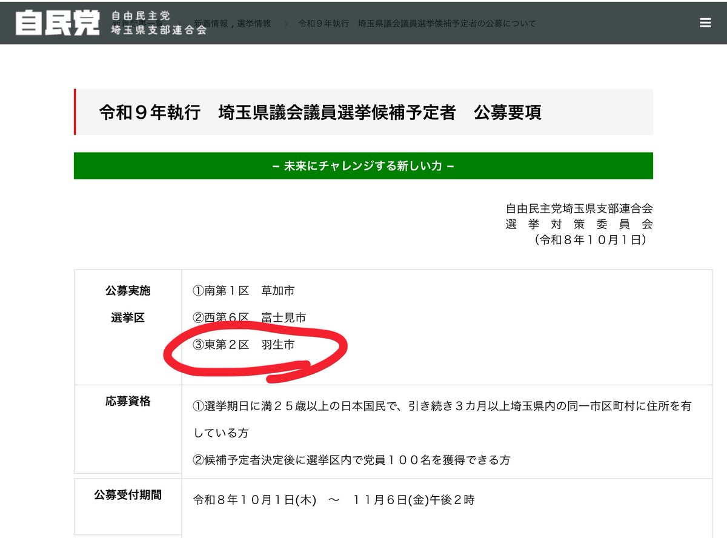Viewport: 727px width, 538px height.
Task: Click breadcrumb 令和9年執行 埼玉県議会議員選挙候補予定者の公募について
Action: [x=417, y=24]
